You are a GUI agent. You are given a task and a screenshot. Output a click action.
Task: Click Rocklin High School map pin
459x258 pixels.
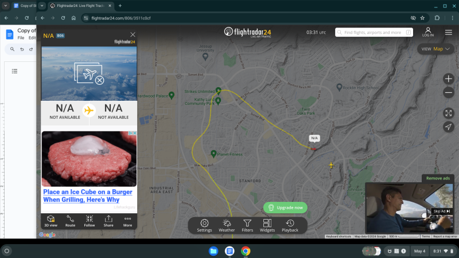click(339, 87)
